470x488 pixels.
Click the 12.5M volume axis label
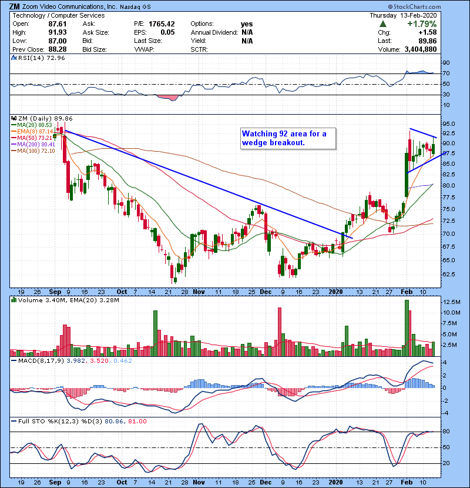tap(452, 302)
